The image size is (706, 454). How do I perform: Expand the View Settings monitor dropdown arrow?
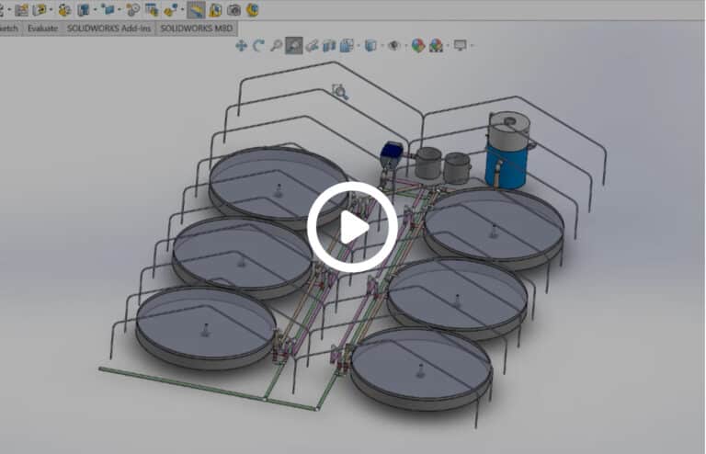472,46
